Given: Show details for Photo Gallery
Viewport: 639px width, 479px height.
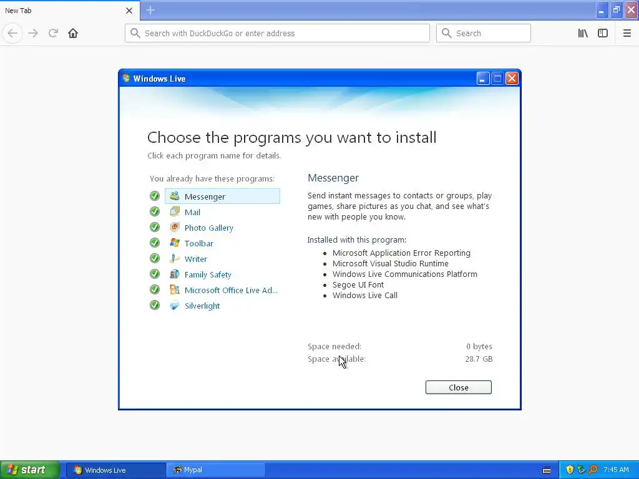Looking at the screenshot, I should click(208, 228).
